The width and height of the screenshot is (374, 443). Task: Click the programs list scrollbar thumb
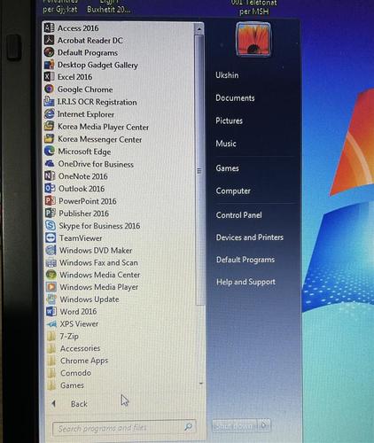[199, 170]
